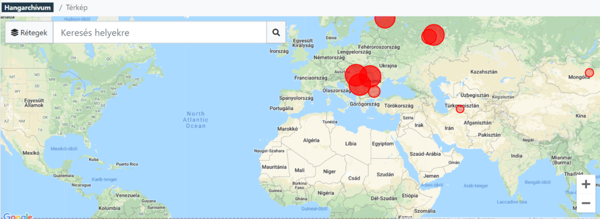Screen dimensions: 600x219
Task: Click the Üzbegisztán country label
Action: tap(475, 95)
